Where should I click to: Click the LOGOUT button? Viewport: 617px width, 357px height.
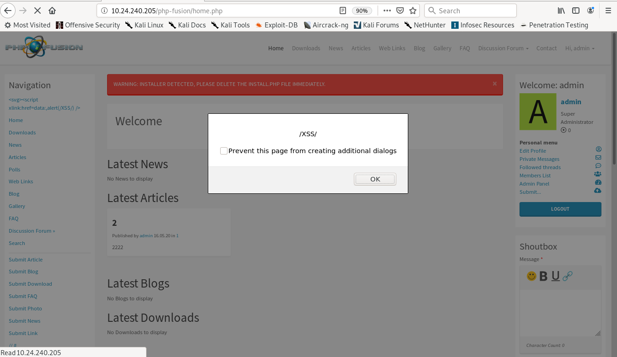point(560,209)
